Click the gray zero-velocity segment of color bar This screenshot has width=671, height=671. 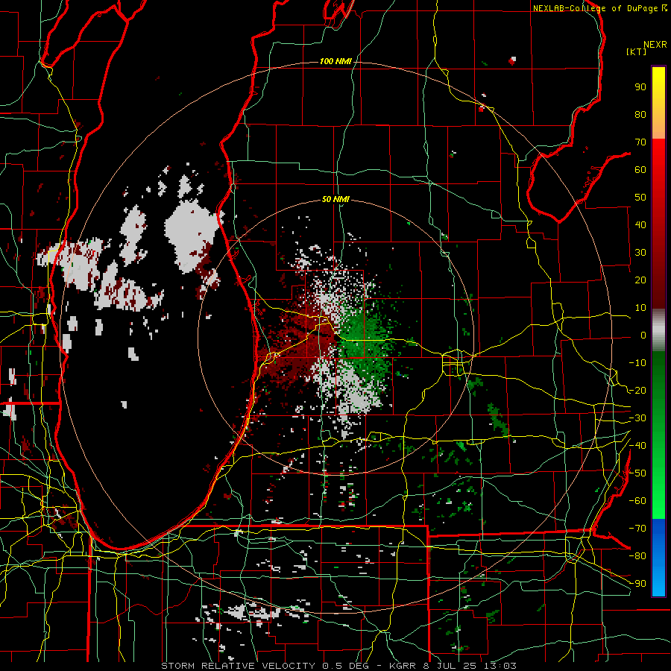658,330
